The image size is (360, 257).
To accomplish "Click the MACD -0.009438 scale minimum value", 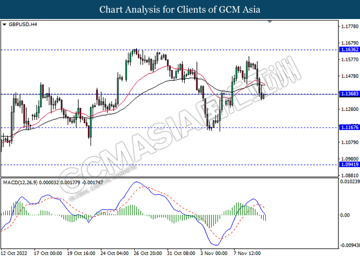I will click(x=350, y=246).
